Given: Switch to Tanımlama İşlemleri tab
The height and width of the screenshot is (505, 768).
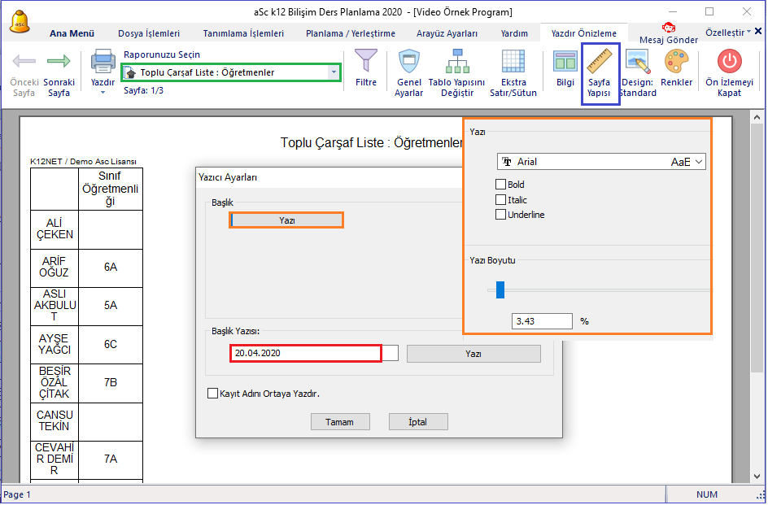Looking at the screenshot, I should [243, 33].
